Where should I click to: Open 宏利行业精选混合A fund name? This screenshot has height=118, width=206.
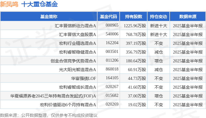[77, 43]
